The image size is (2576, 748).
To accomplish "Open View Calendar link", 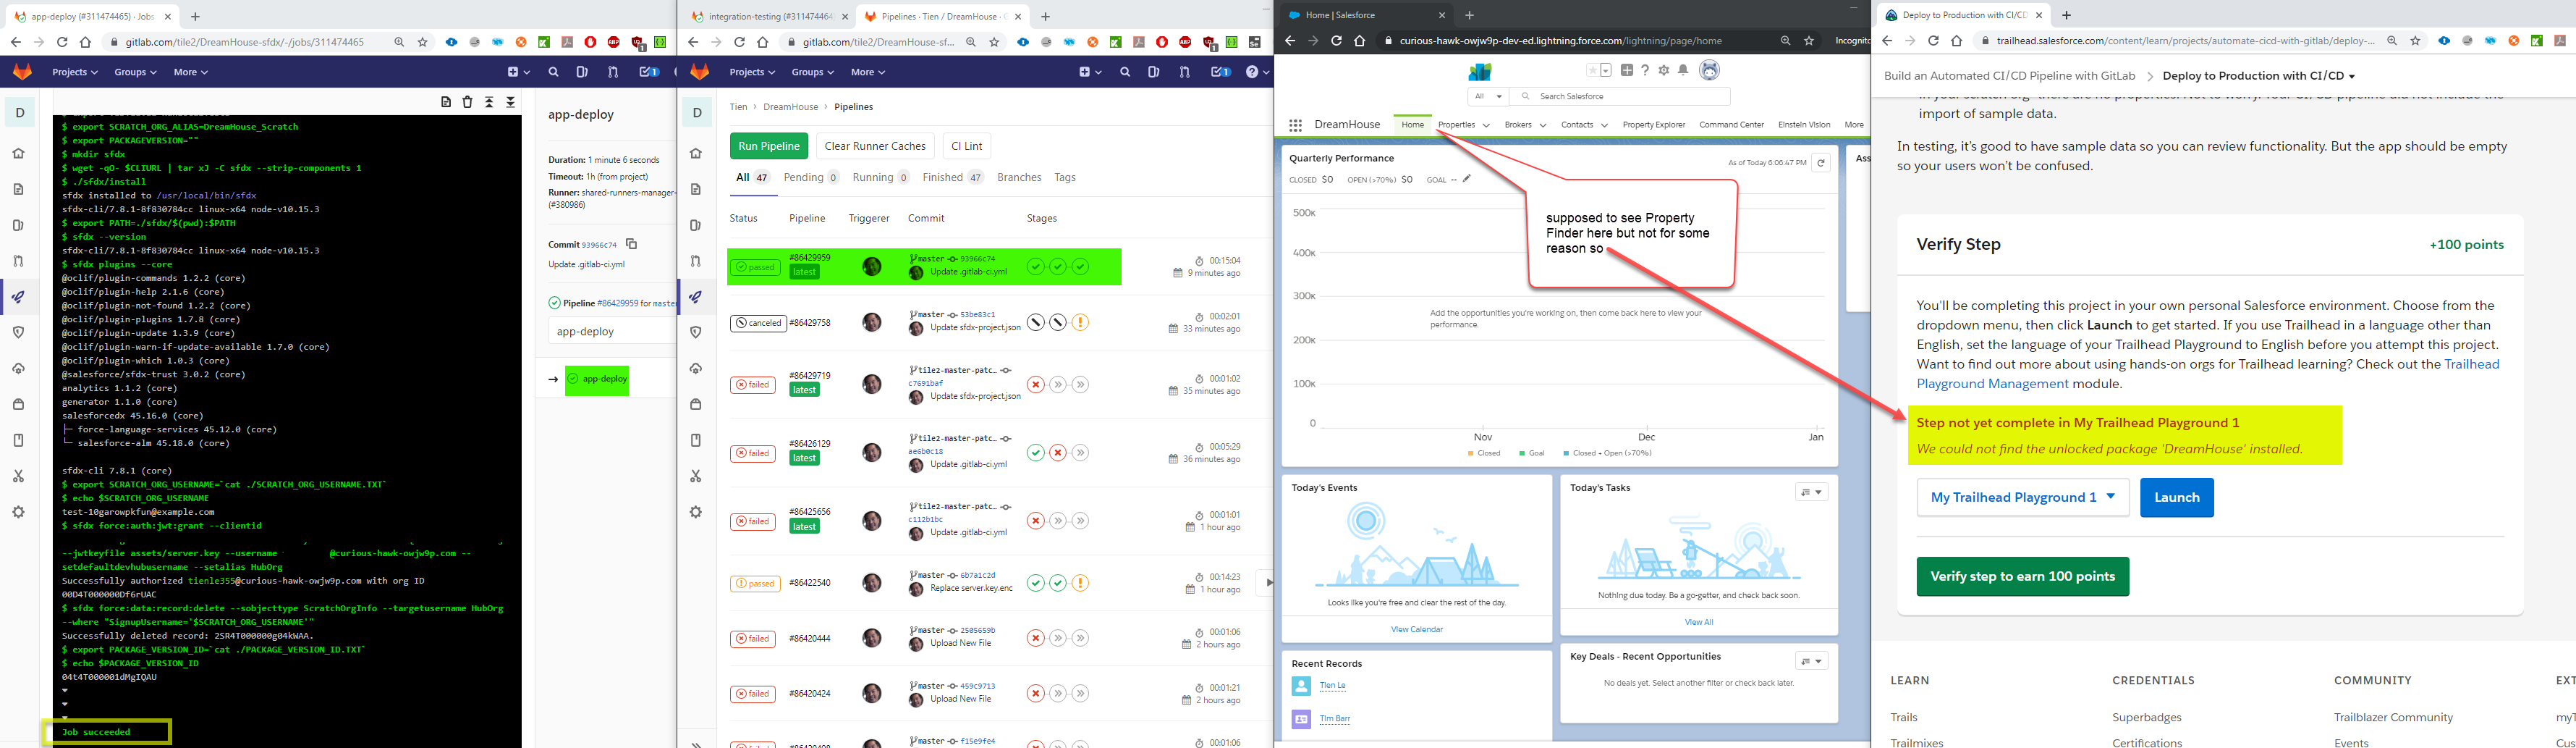I will pos(1416,630).
